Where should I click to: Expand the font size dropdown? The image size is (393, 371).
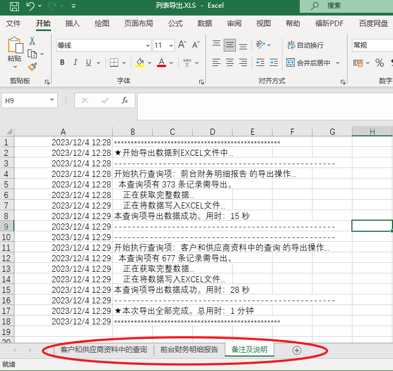171,45
